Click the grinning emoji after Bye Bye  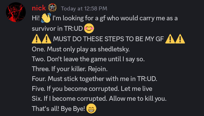[x=91, y=109]
